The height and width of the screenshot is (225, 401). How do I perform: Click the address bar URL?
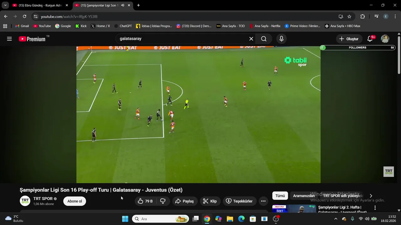[69, 17]
